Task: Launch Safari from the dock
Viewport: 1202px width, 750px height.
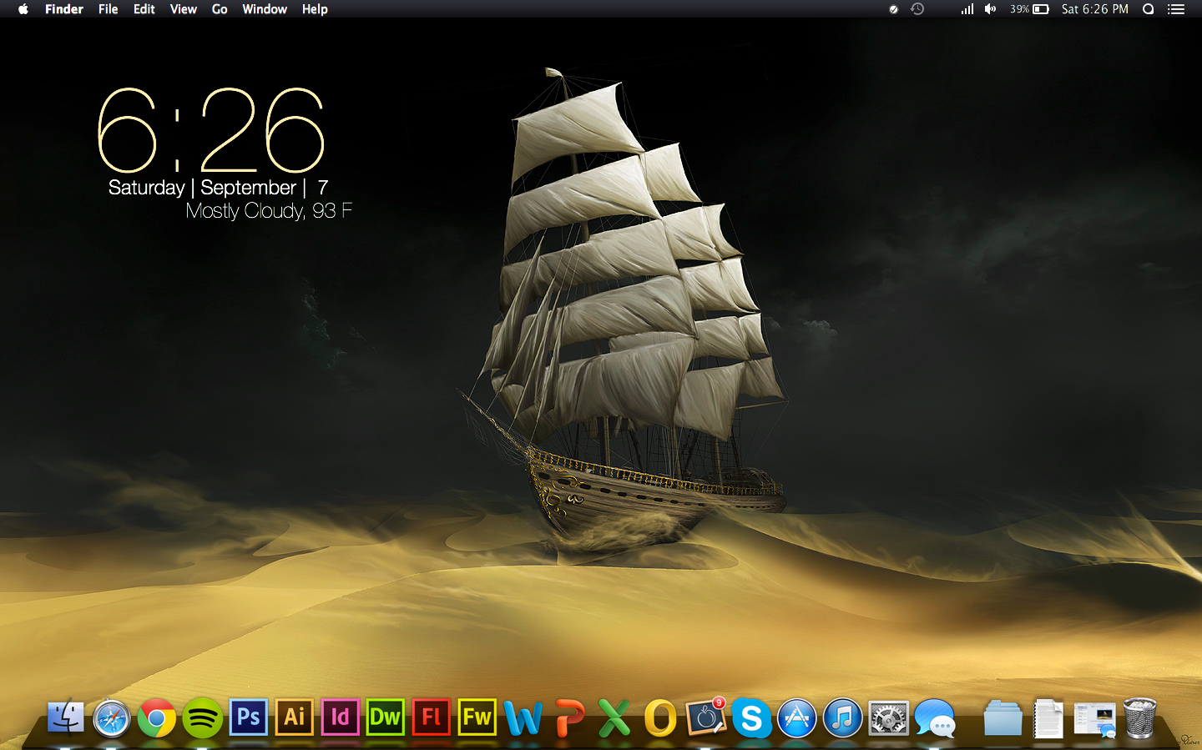Action: click(111, 718)
